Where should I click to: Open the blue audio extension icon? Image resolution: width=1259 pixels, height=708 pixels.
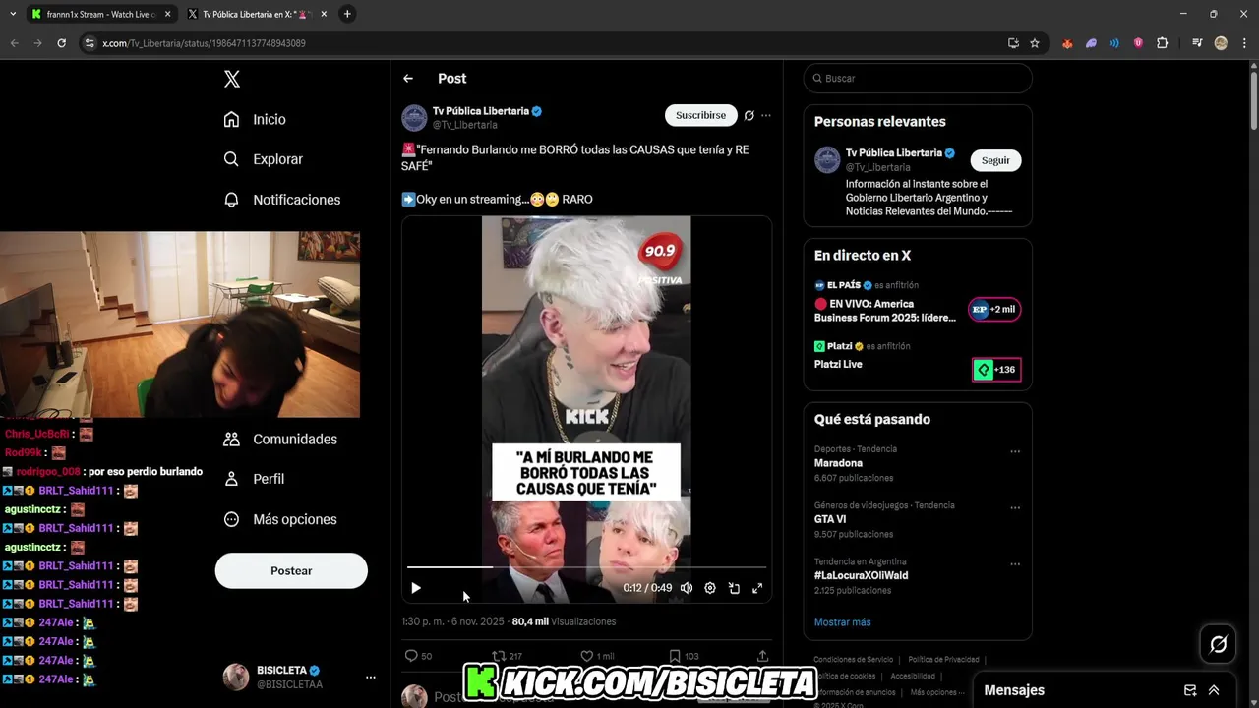pyautogui.click(x=1114, y=43)
